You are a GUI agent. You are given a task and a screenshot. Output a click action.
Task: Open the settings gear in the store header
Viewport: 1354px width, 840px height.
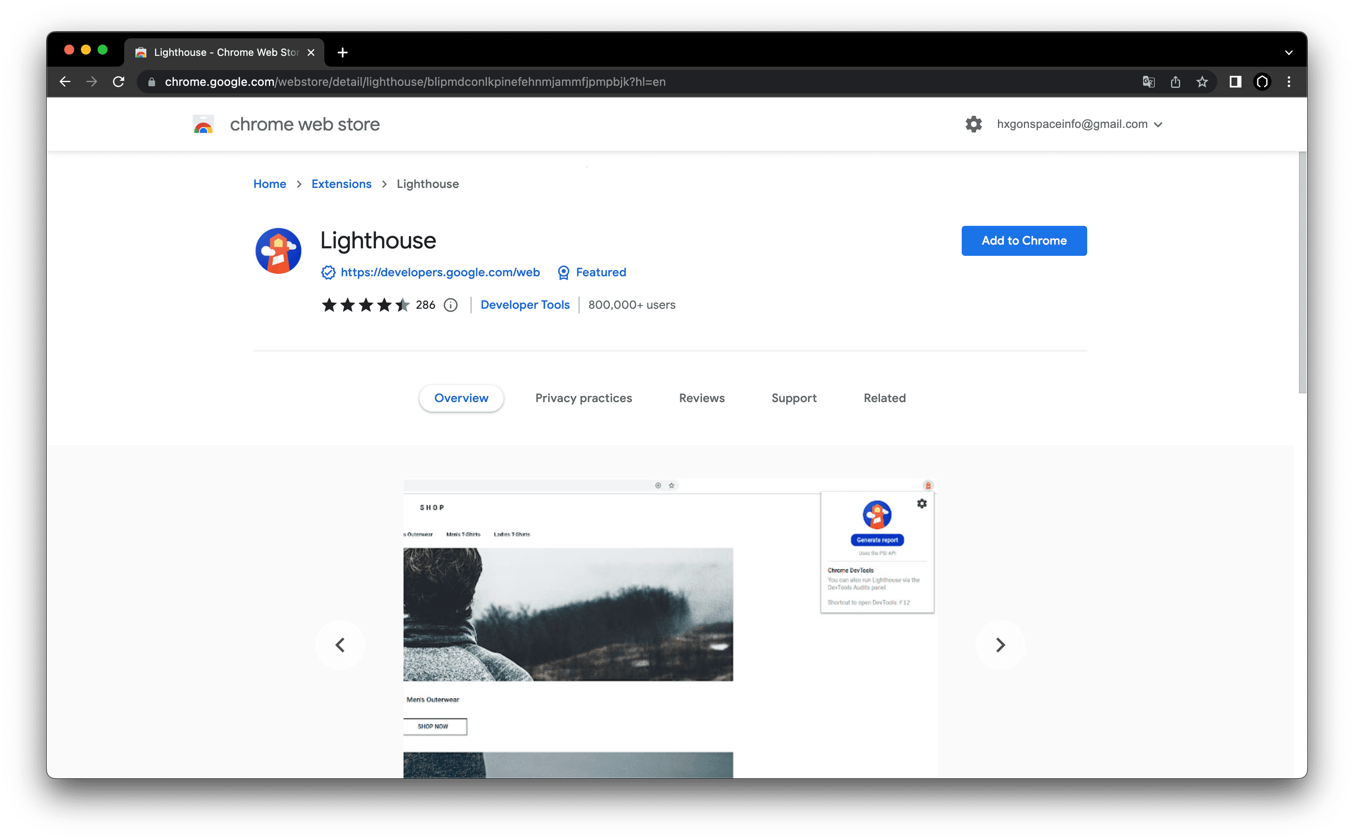[973, 124]
